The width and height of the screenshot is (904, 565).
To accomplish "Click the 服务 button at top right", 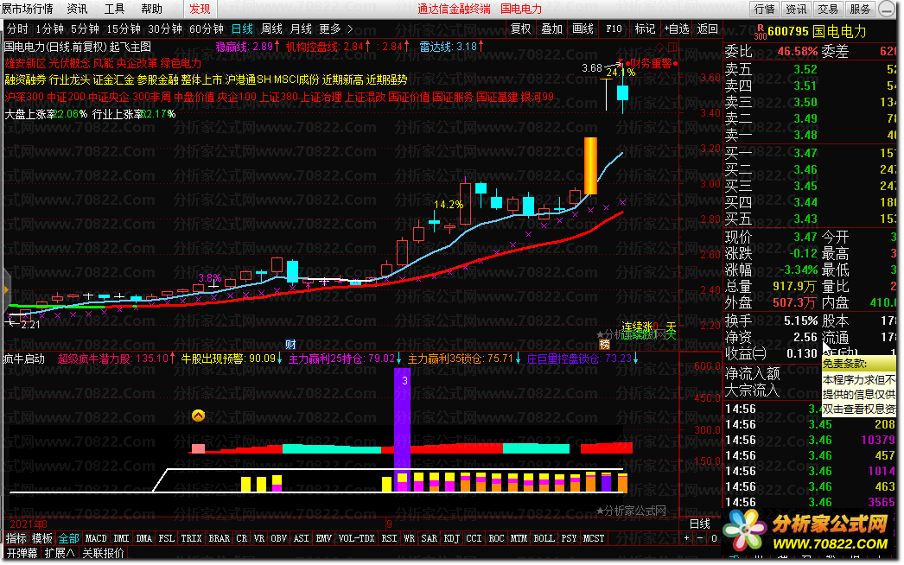I will click(860, 10).
